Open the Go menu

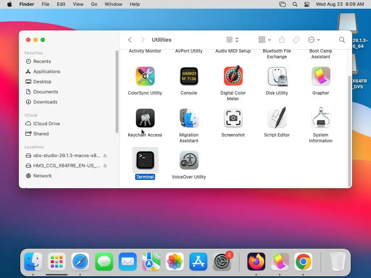pyautogui.click(x=94, y=4)
